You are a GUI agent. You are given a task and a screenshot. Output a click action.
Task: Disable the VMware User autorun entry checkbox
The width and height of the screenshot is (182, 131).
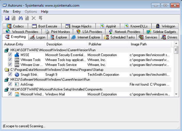point(10,65)
